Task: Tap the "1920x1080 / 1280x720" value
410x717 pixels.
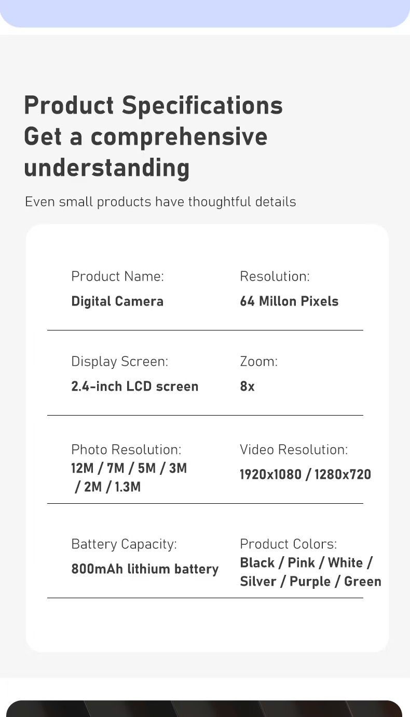Action: [305, 475]
